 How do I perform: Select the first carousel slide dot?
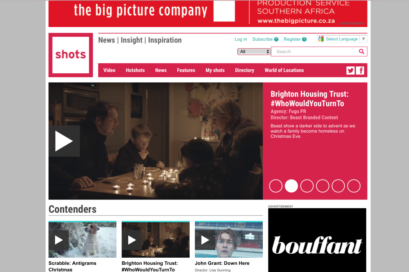click(x=276, y=186)
